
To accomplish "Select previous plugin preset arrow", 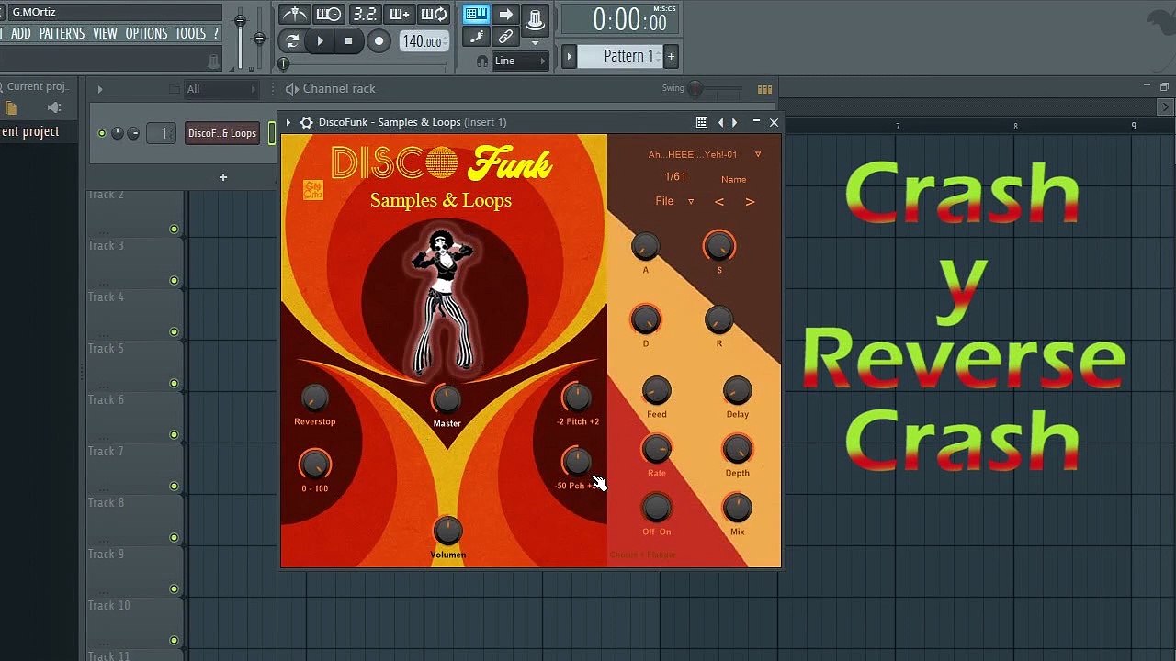I will 720,122.
